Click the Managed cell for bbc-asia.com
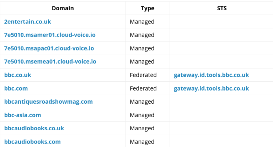 click(x=142, y=115)
